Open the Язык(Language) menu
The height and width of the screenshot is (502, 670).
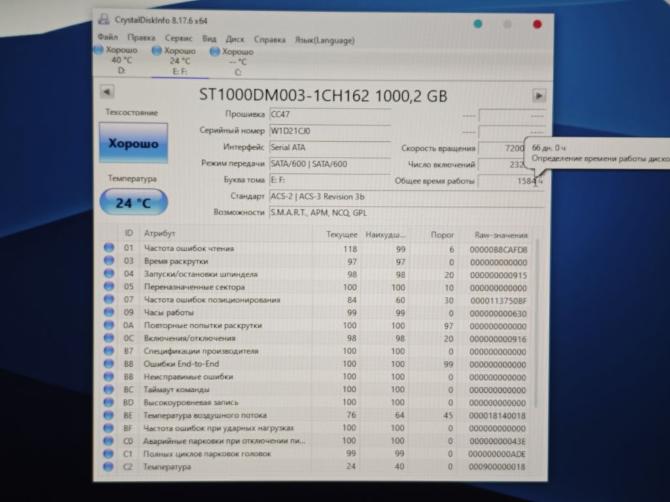(325, 41)
